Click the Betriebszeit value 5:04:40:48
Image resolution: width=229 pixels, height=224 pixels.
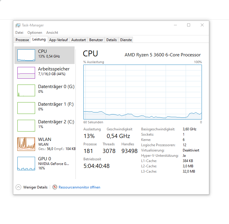pyautogui.click(x=96, y=166)
